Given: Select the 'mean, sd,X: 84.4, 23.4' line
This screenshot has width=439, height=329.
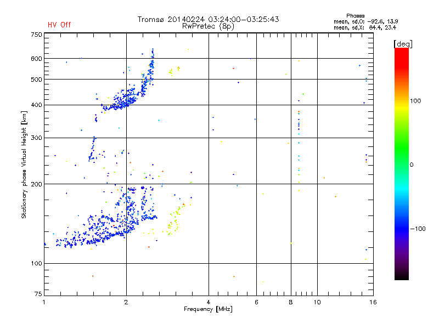Looking at the screenshot, I should [365, 27].
